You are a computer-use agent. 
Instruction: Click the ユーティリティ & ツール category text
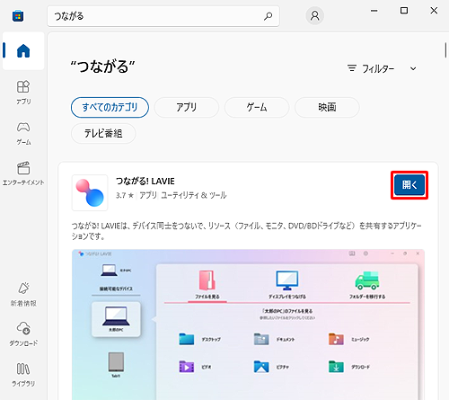[x=194, y=195]
